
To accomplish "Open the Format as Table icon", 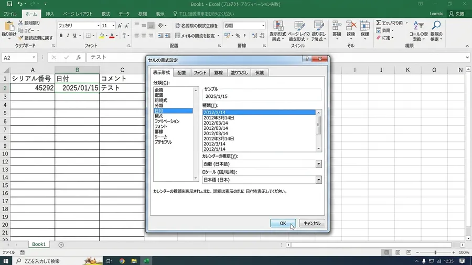I will (x=299, y=26).
